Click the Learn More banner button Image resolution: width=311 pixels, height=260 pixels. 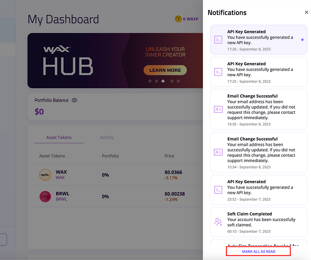tap(165, 70)
